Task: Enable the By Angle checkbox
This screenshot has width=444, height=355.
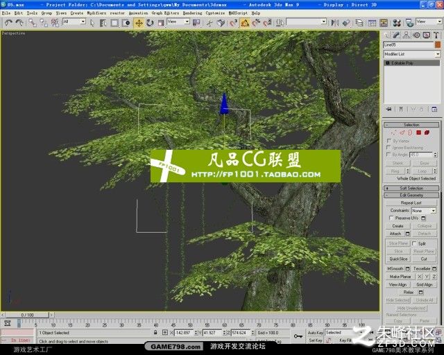Action: 388,155
